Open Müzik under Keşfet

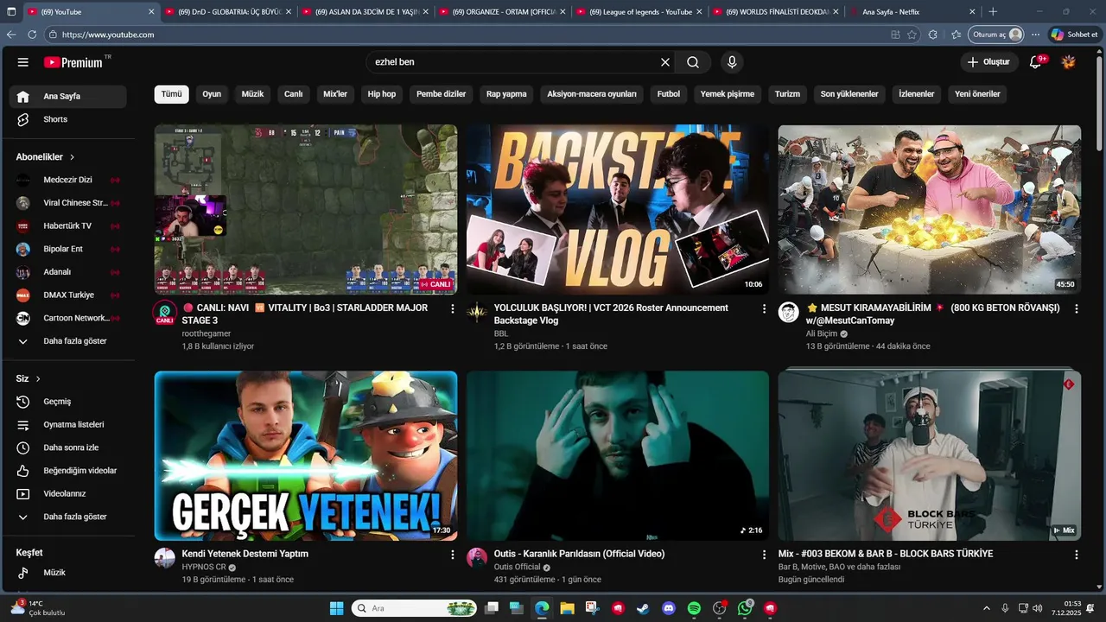[68, 573]
